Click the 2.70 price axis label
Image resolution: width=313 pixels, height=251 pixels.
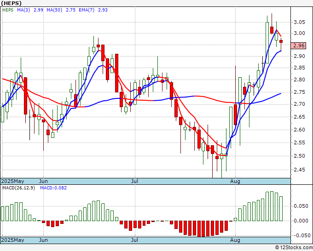300,104
